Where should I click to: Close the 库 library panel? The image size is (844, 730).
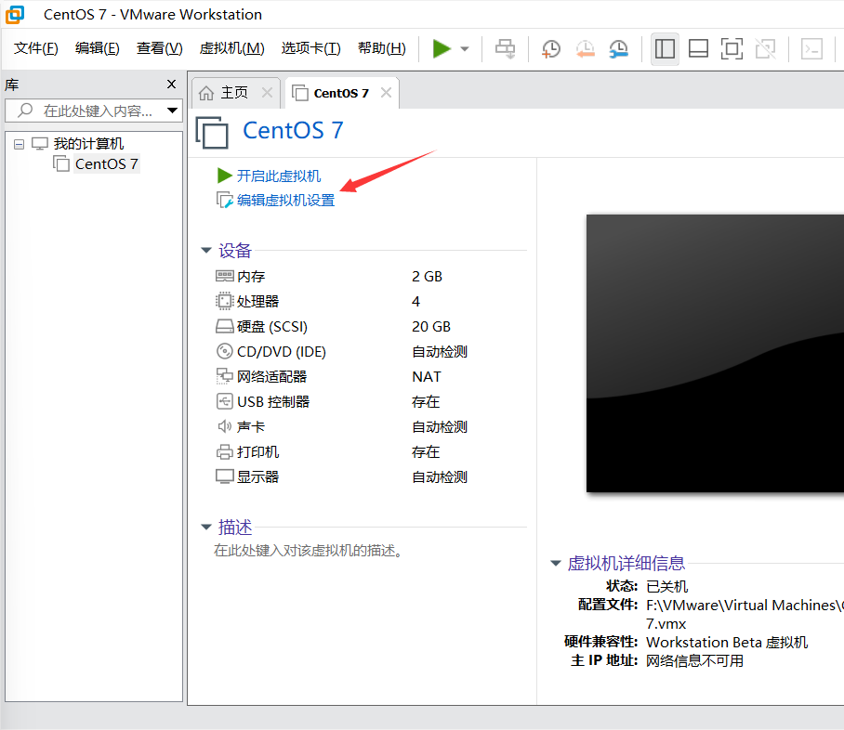(172, 84)
